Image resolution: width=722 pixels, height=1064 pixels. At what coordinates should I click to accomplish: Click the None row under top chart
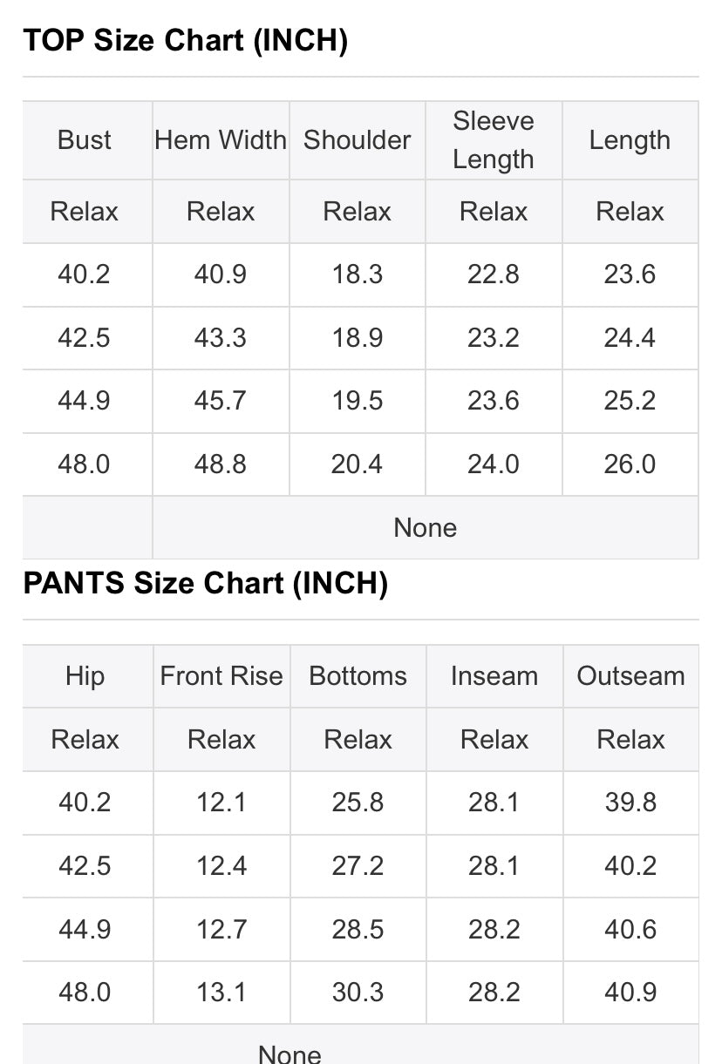425,527
